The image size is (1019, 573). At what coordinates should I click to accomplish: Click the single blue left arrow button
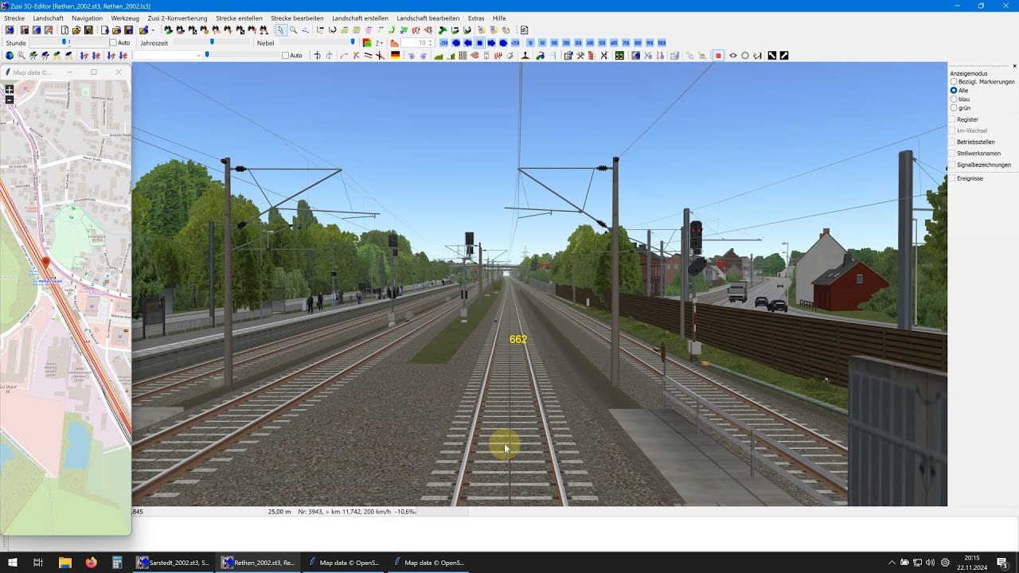click(x=468, y=43)
